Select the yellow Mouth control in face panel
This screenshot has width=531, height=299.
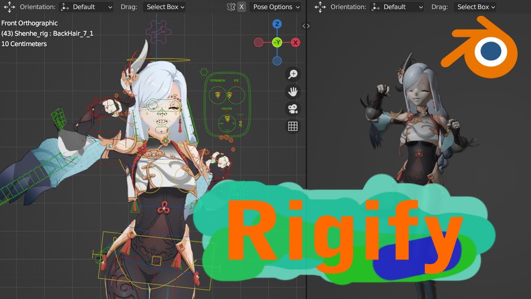click(227, 119)
